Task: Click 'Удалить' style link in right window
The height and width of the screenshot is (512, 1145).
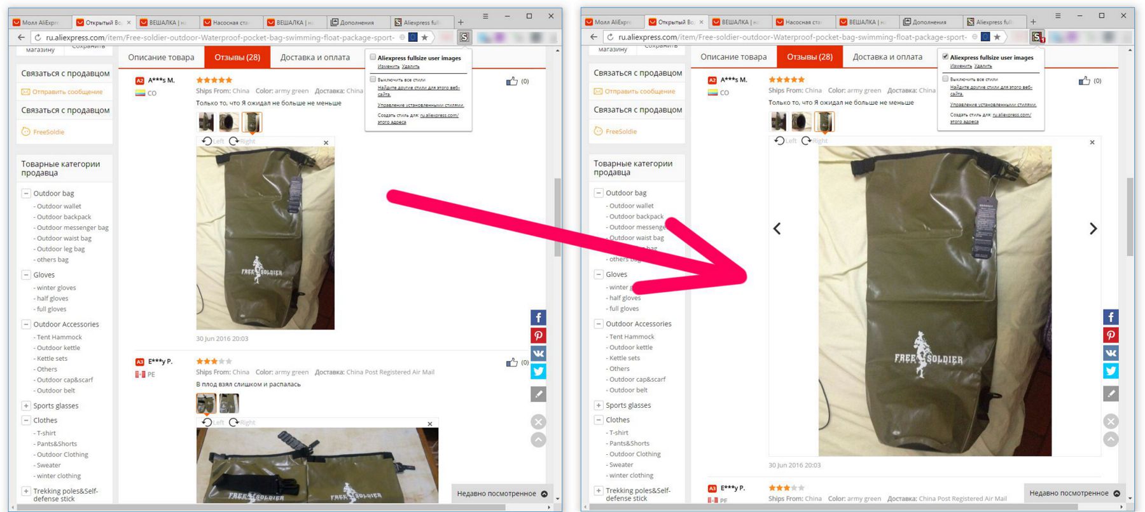Action: pos(983,65)
